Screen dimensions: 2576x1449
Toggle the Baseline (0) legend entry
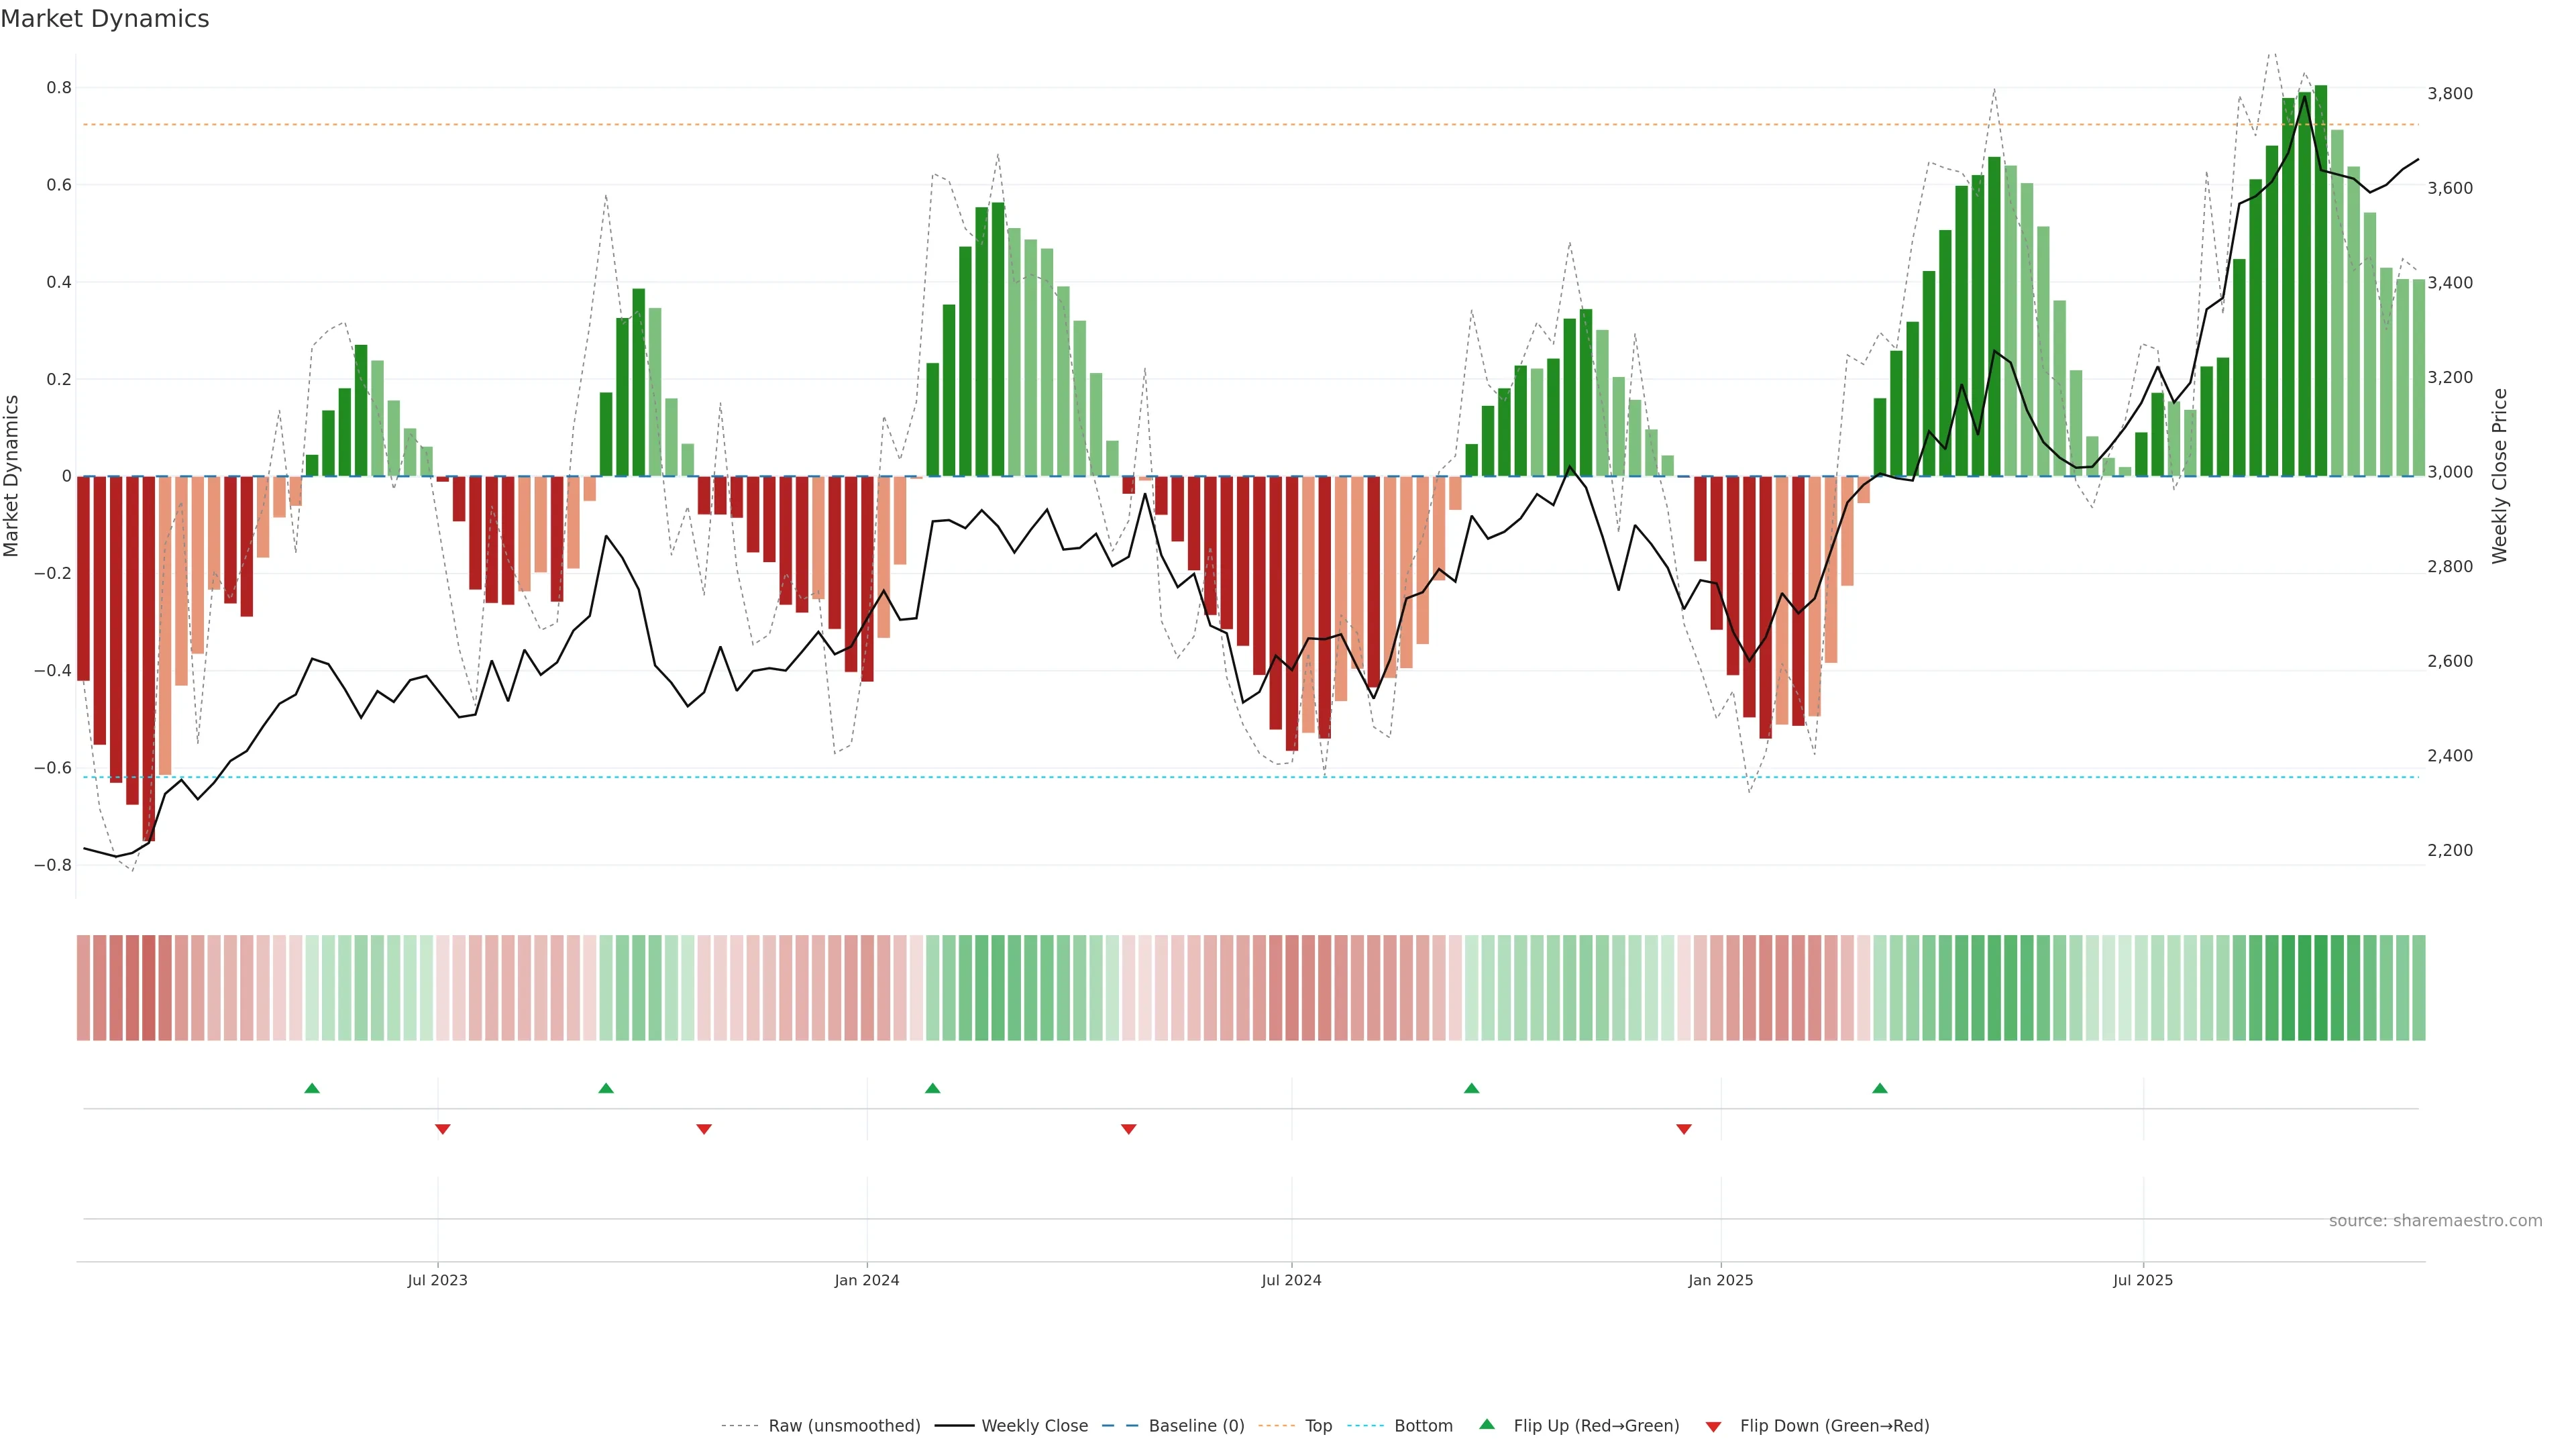(x=1196, y=1426)
